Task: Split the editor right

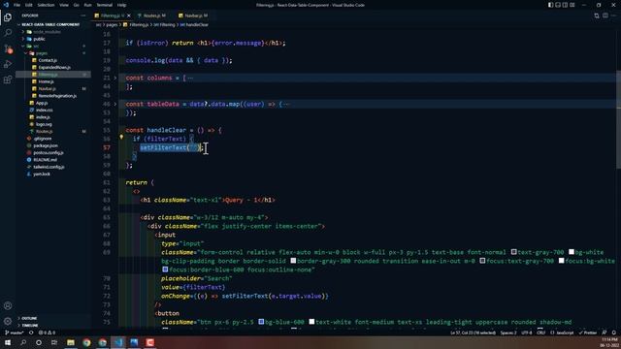Action: 605,16
